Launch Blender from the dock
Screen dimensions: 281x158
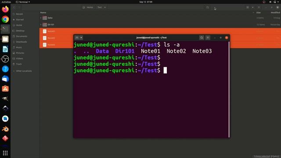5,129
